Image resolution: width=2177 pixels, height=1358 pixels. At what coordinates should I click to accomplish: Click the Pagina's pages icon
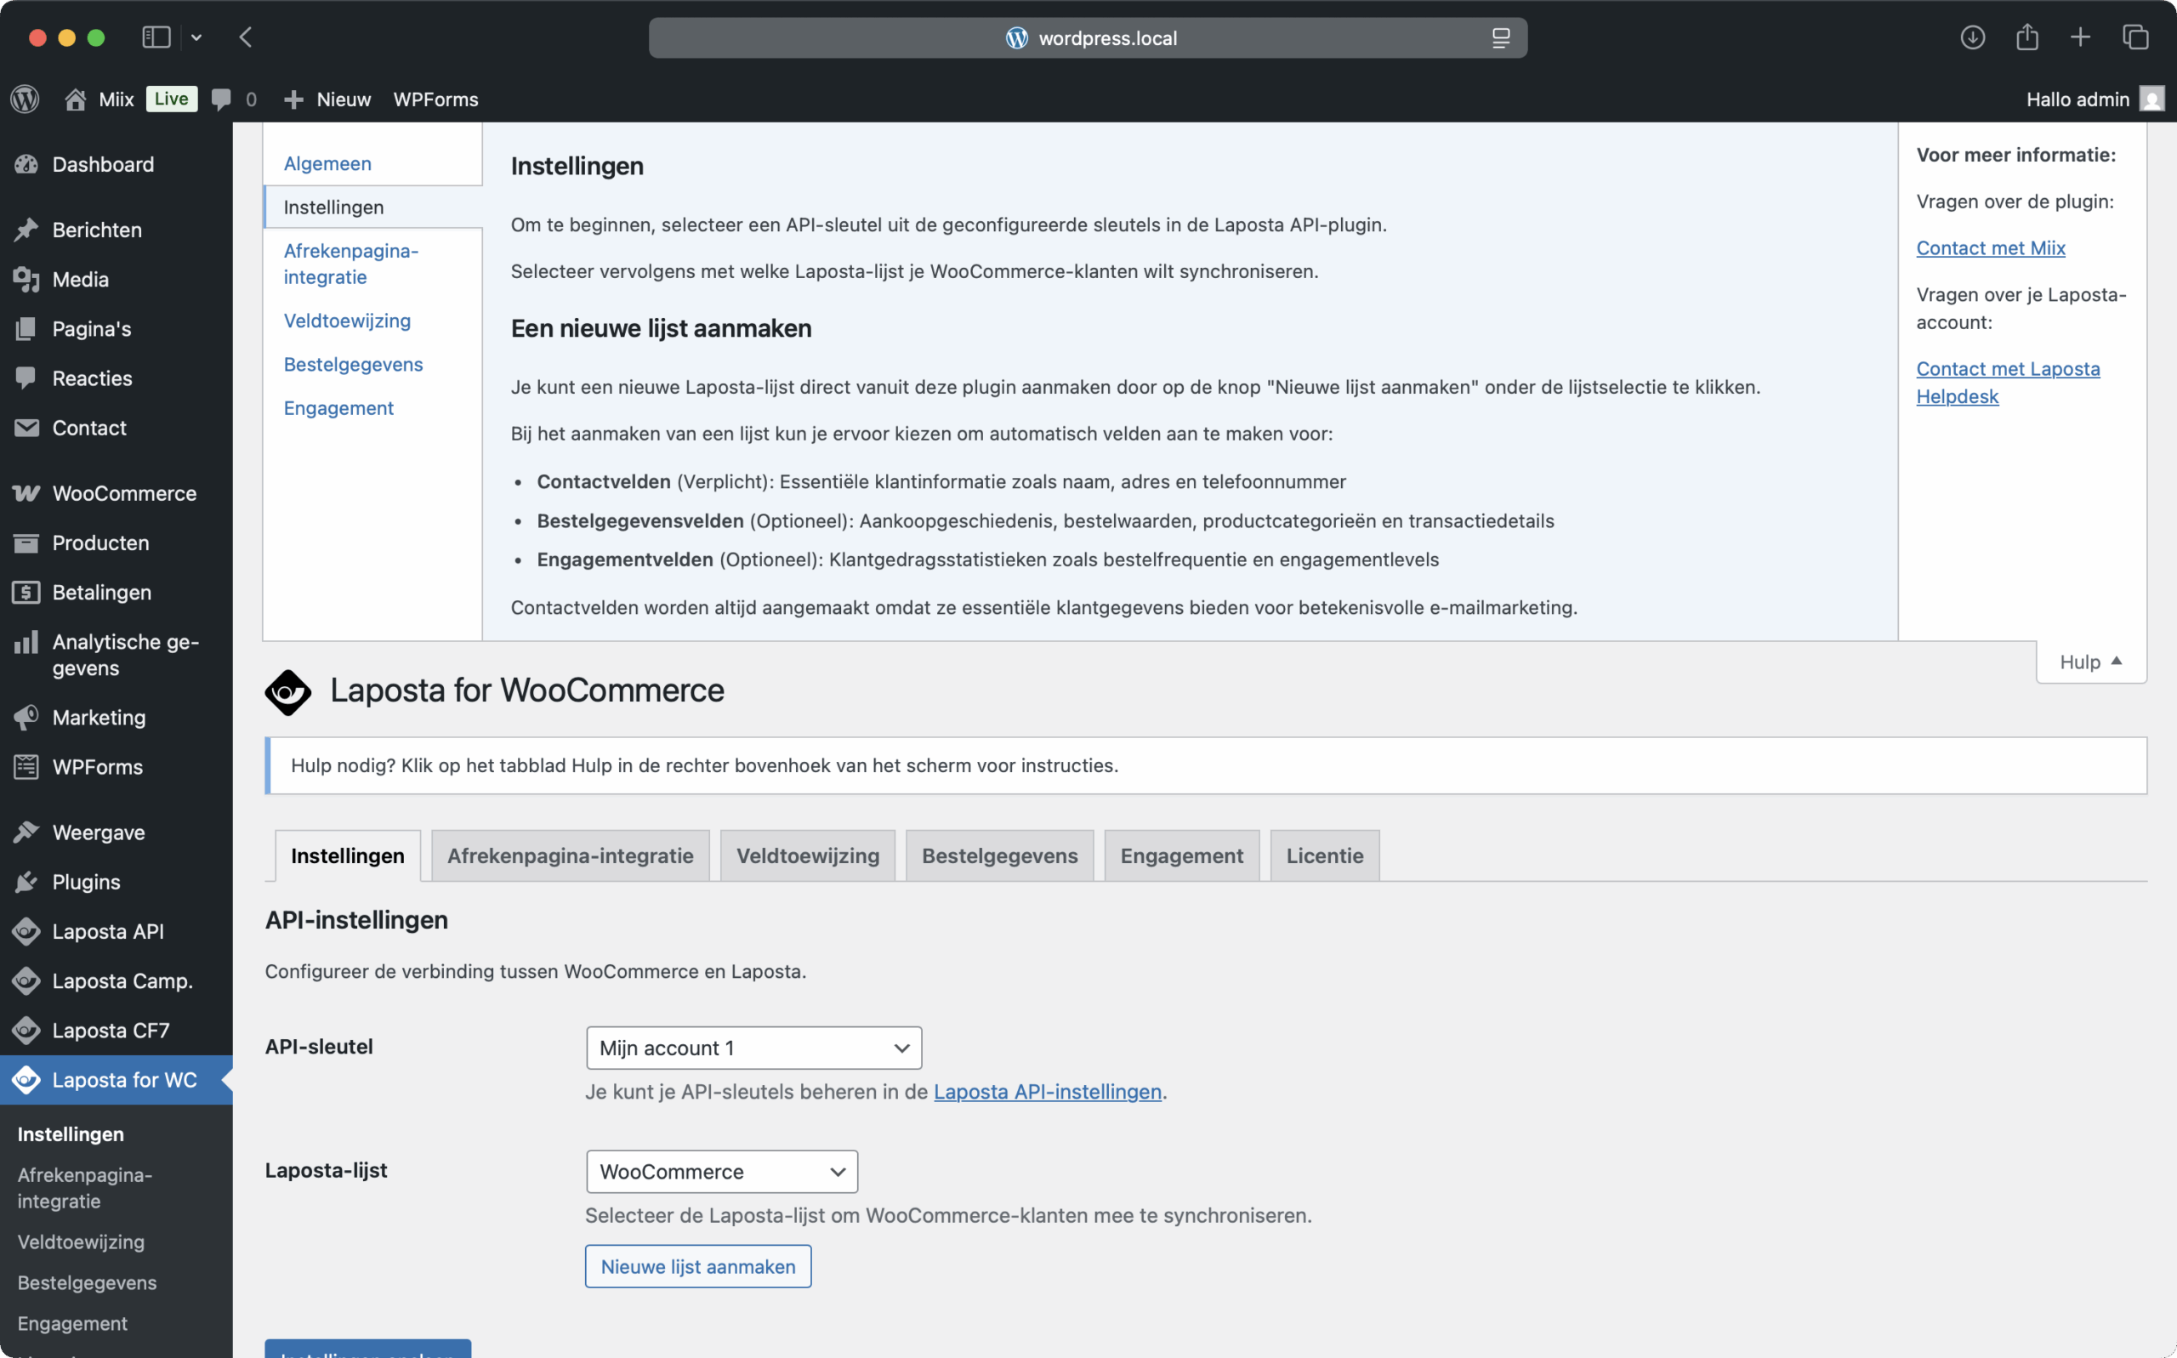[26, 329]
